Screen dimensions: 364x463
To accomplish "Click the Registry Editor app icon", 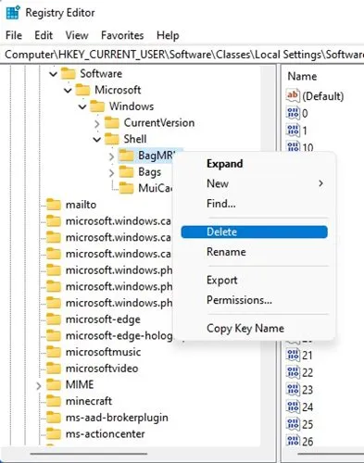I will 13,13.
